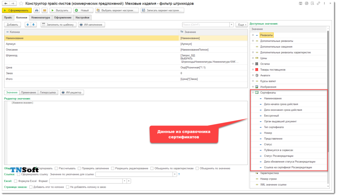Viewport: 337px width, 196px height.
Task: Click inside the Редактор значения text area
Action: [x=126, y=133]
